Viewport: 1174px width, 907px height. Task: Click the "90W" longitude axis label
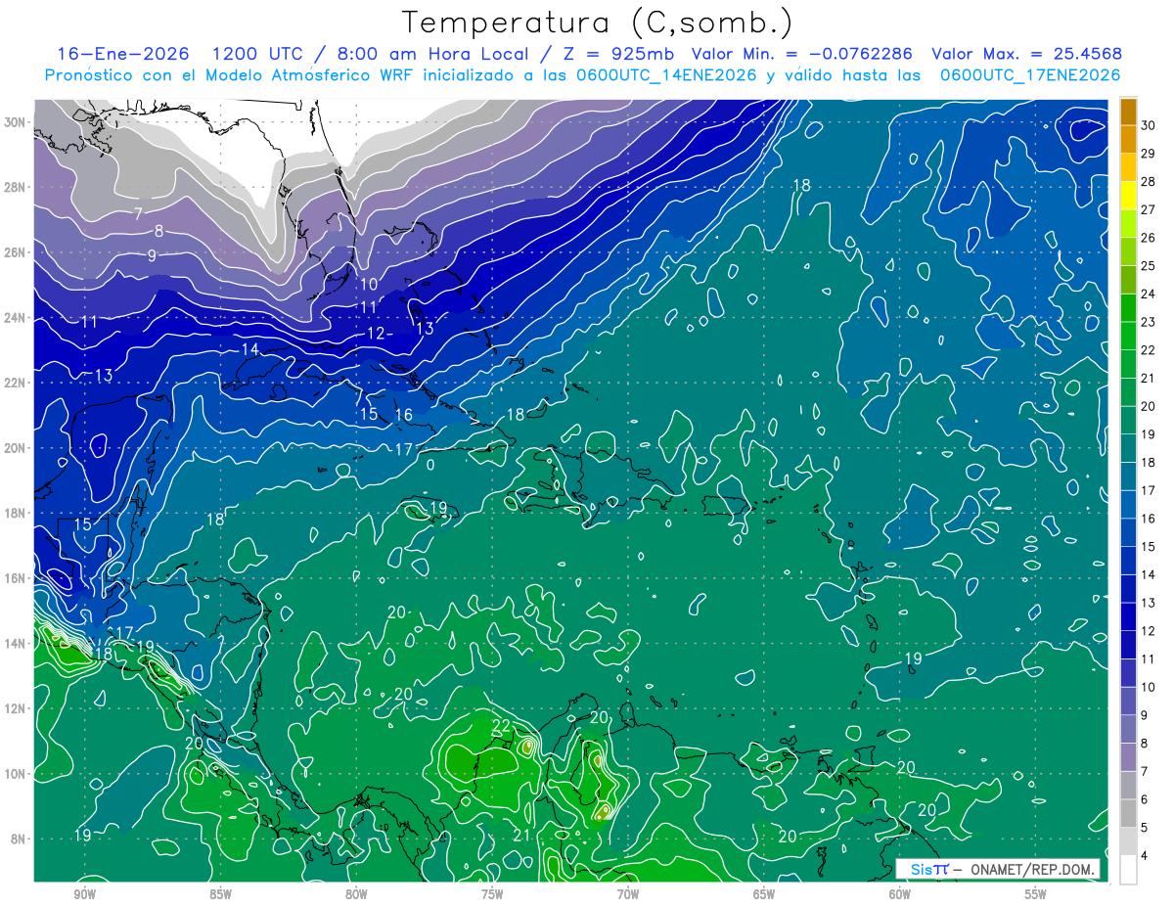point(84,895)
